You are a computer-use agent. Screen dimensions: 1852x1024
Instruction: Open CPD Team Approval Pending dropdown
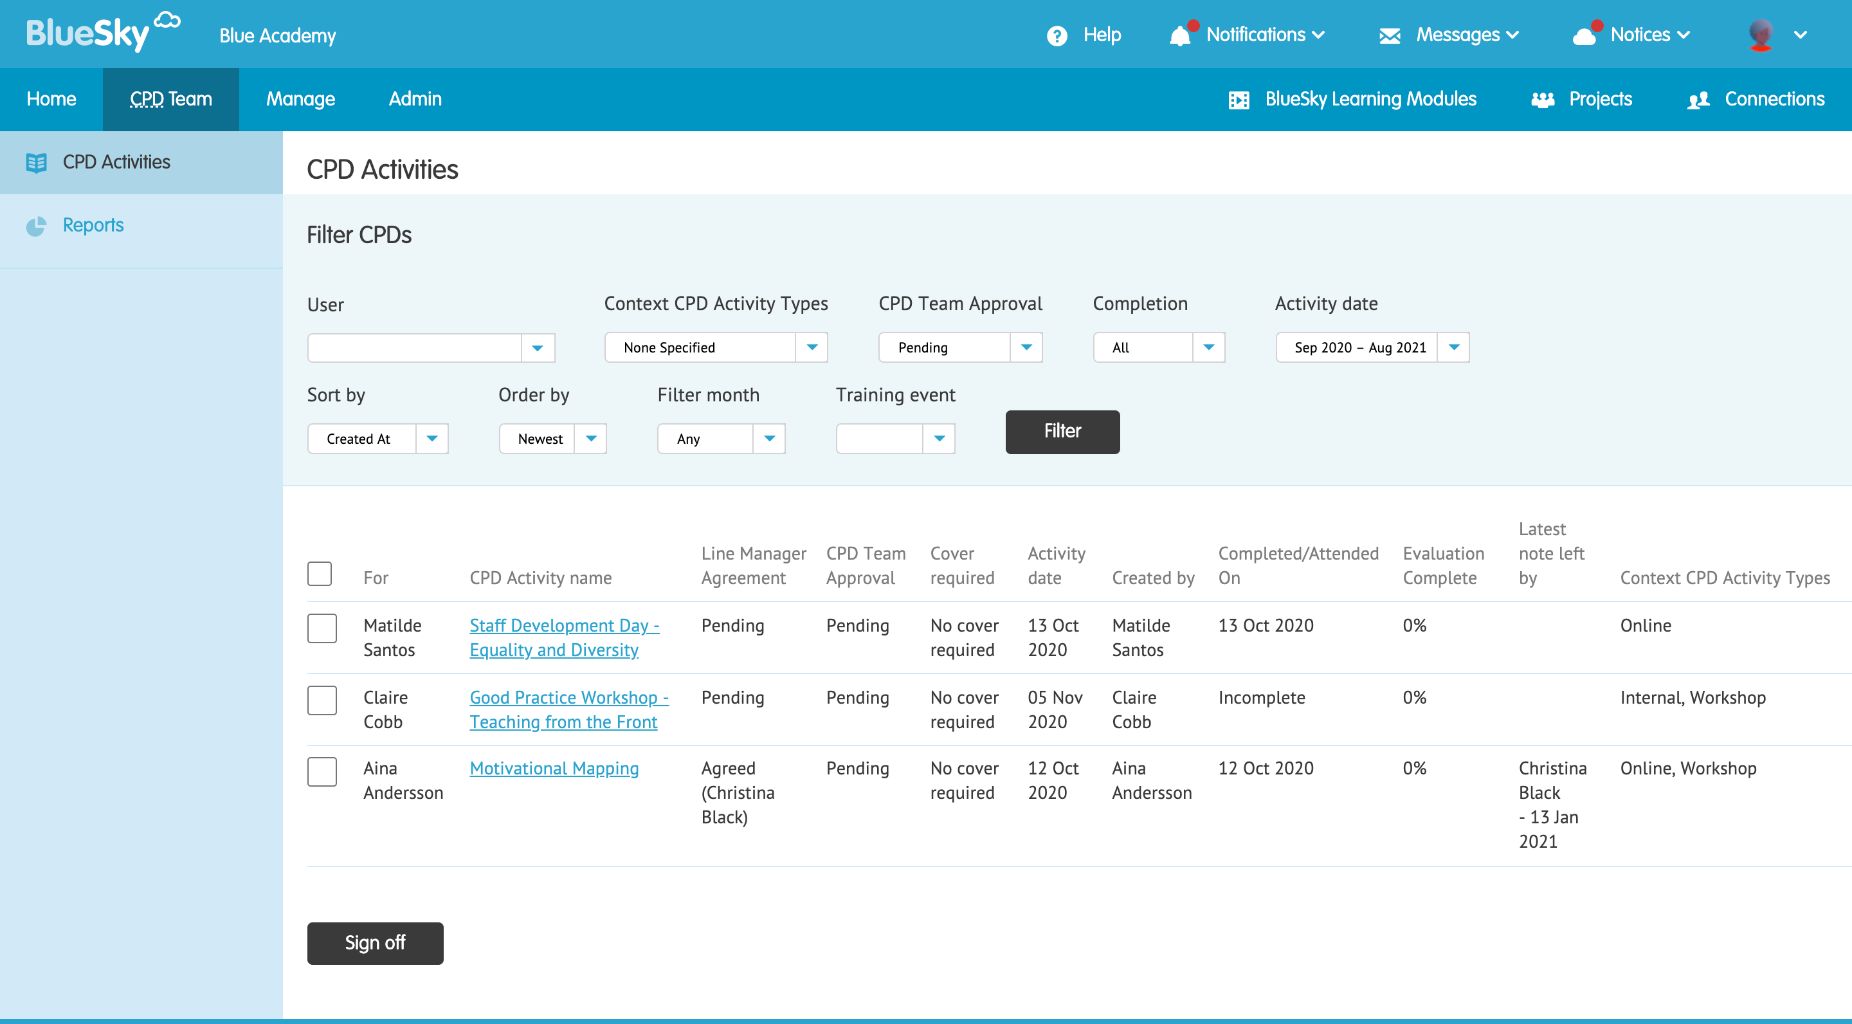point(960,347)
